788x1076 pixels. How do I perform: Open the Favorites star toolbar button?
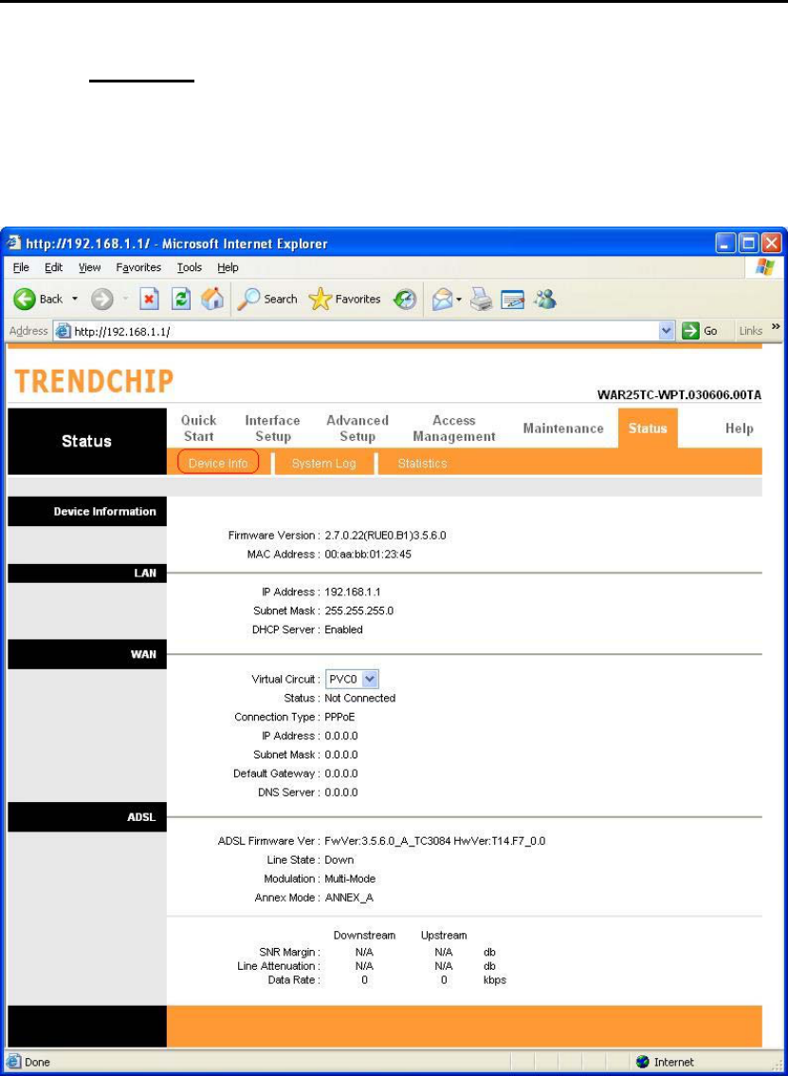[344, 300]
